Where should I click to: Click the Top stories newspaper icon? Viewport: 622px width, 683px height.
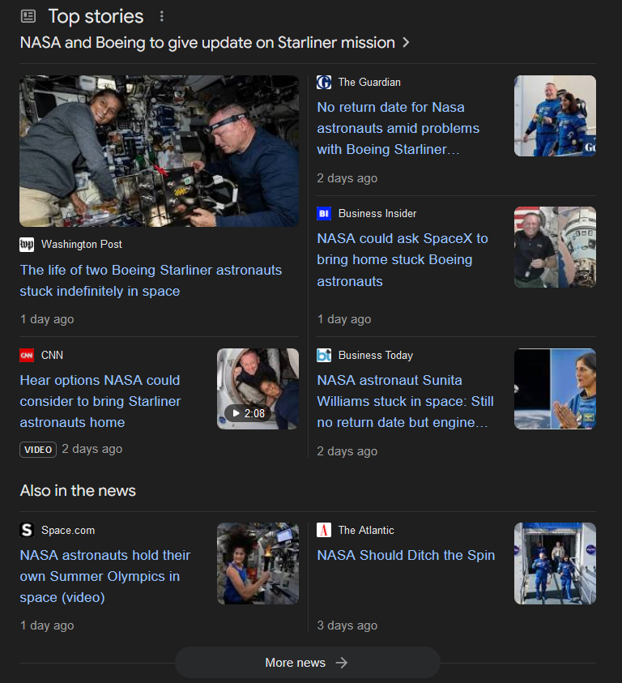tap(28, 16)
